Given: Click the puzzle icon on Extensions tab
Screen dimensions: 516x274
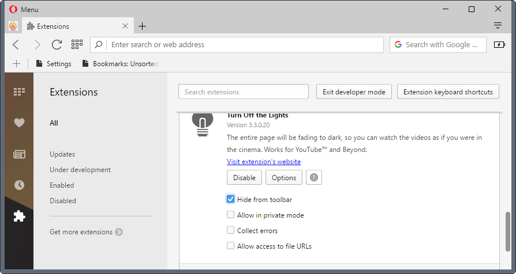Looking at the screenshot, I should click(x=31, y=26).
